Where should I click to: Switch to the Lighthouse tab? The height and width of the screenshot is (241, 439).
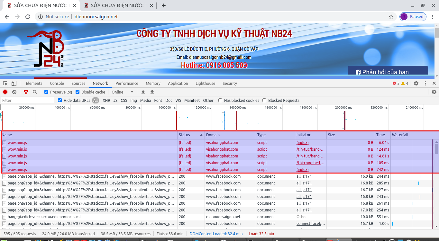tap(206, 83)
